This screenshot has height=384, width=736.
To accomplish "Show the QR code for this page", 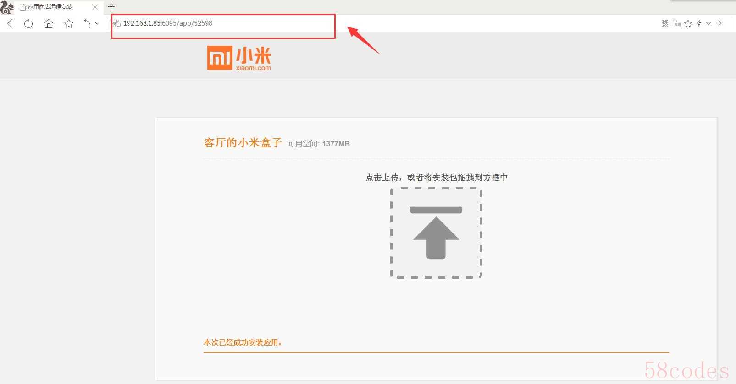I will 665,23.
